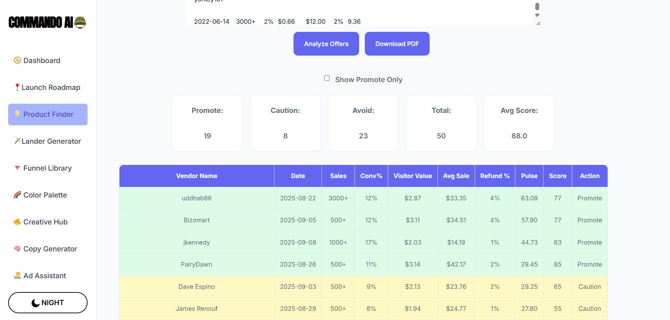
Task: Click the Score column header
Action: click(557, 176)
